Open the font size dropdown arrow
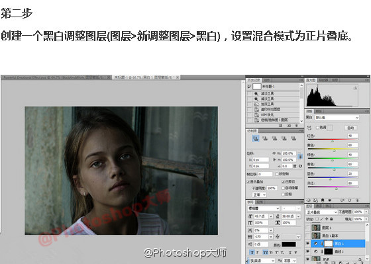 tap(271, 216)
